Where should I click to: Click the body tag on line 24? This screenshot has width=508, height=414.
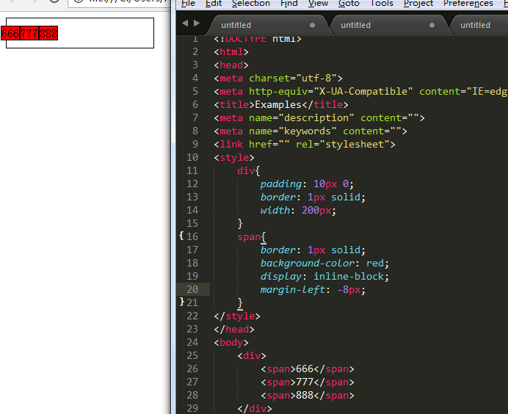[231, 342]
